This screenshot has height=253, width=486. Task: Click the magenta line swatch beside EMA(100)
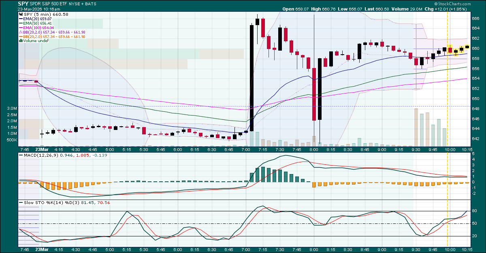tap(21, 28)
